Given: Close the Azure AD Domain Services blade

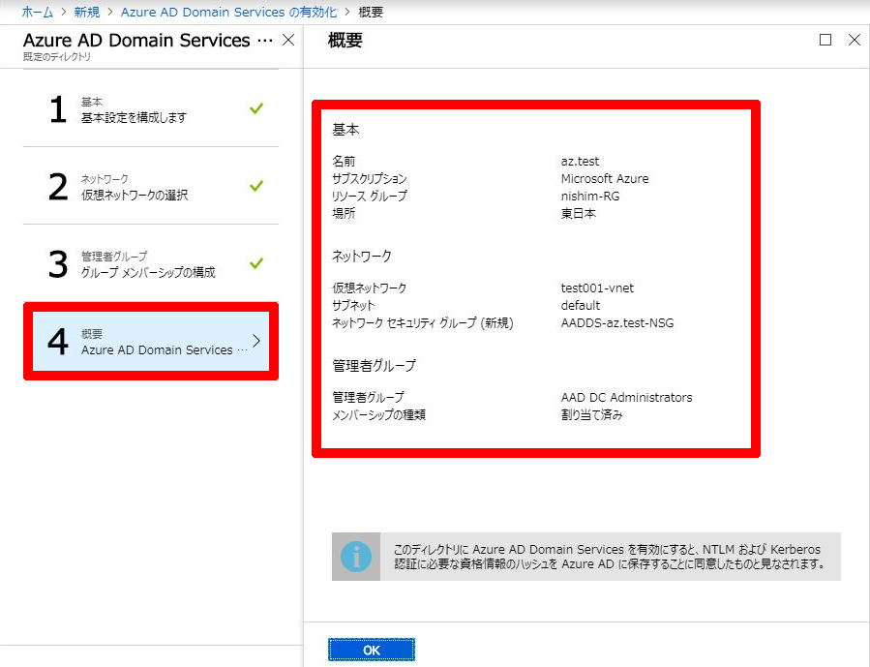Looking at the screenshot, I should [x=288, y=40].
